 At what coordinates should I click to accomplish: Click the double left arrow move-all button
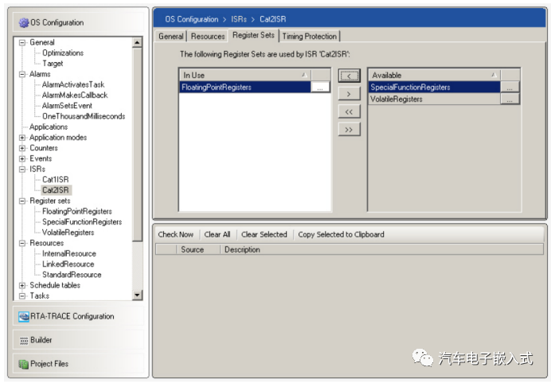(349, 111)
